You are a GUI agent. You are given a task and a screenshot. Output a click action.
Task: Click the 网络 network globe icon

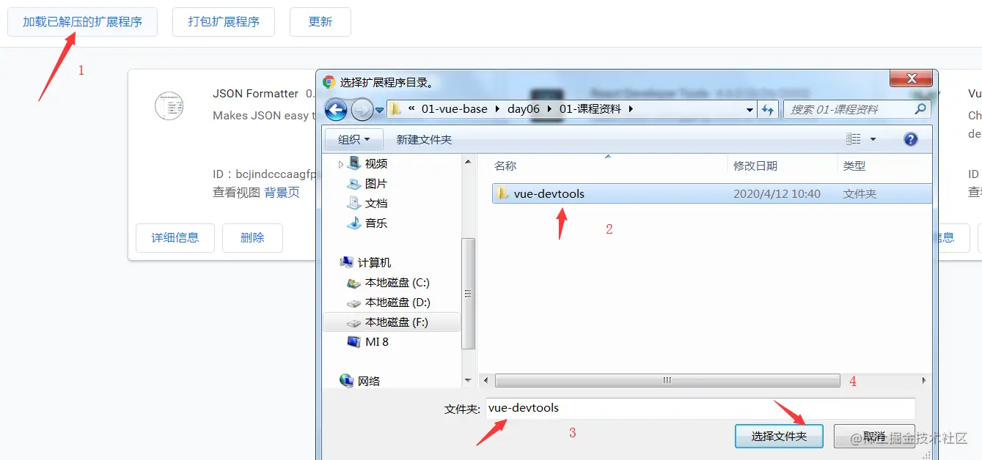347,380
